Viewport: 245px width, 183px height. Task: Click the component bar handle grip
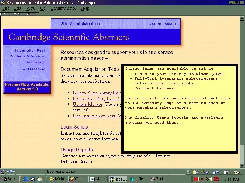(188, 172)
